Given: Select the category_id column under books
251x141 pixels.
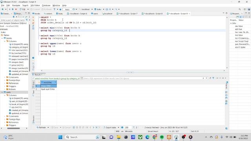Looking at the screenshot, I should [18, 47].
